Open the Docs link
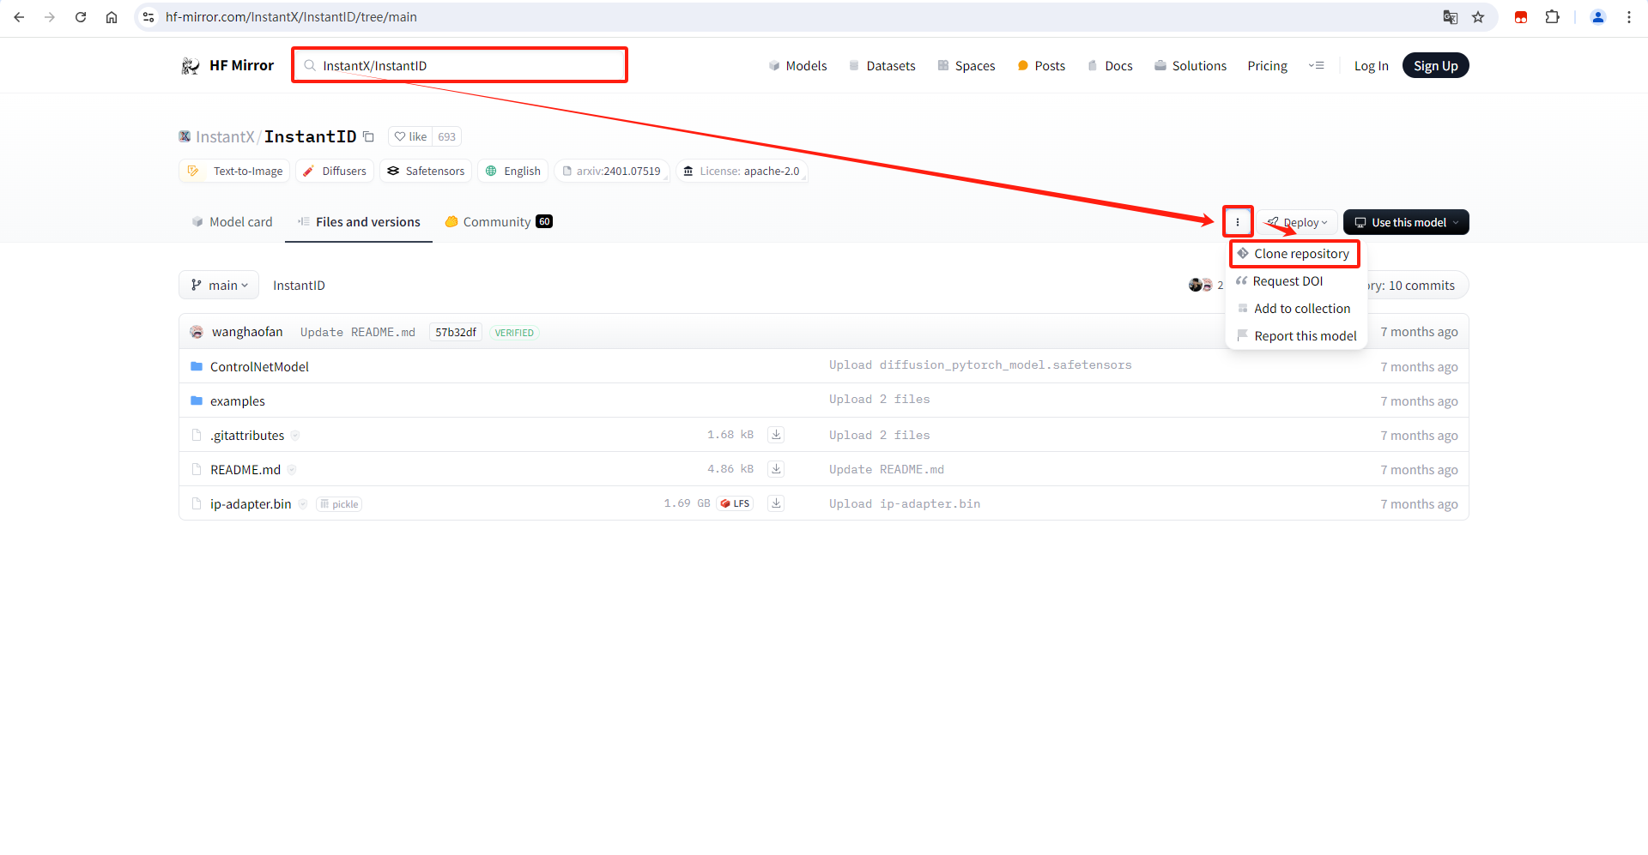Screen dimensions: 1648x855 coord(1110,66)
